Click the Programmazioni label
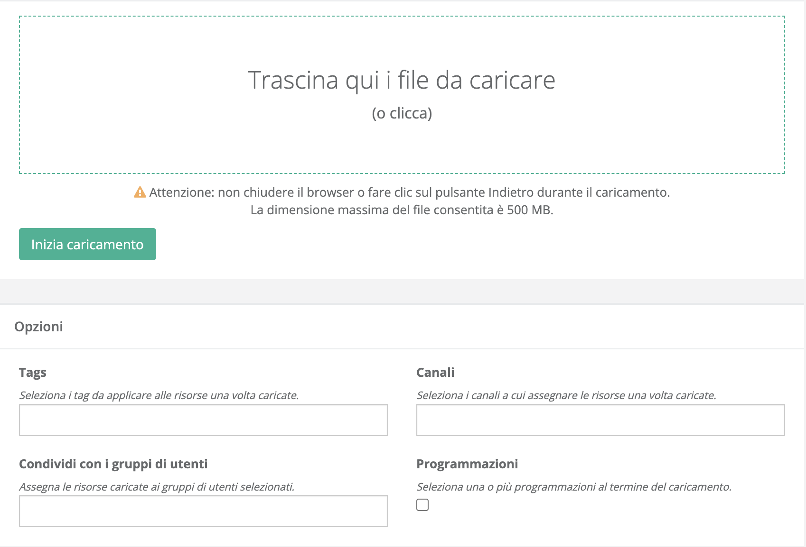Image resolution: width=806 pixels, height=547 pixels. (x=467, y=464)
